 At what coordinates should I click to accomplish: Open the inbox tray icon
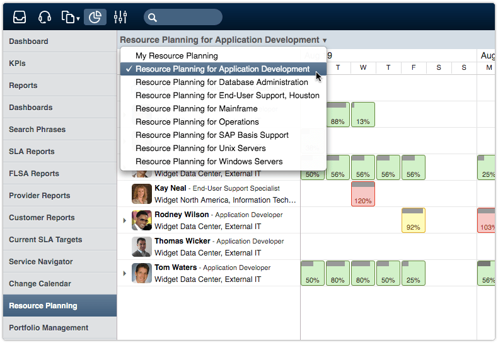[x=20, y=17]
